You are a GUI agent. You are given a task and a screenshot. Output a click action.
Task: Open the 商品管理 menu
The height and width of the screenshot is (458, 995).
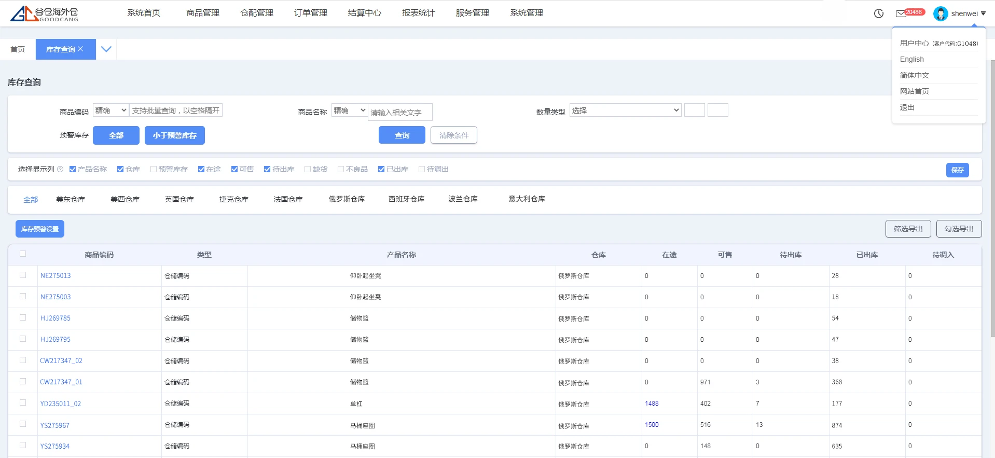(x=202, y=13)
